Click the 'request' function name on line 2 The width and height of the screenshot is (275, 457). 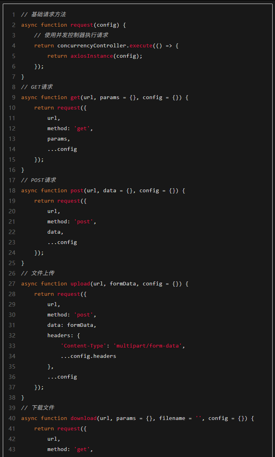[82, 25]
